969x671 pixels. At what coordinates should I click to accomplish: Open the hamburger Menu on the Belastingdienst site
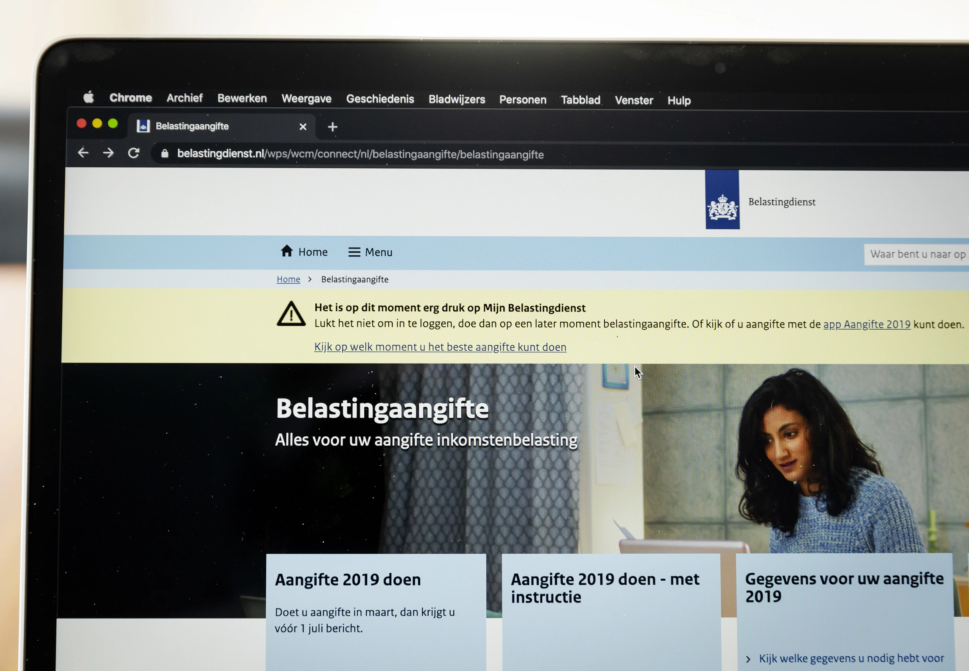pos(355,252)
